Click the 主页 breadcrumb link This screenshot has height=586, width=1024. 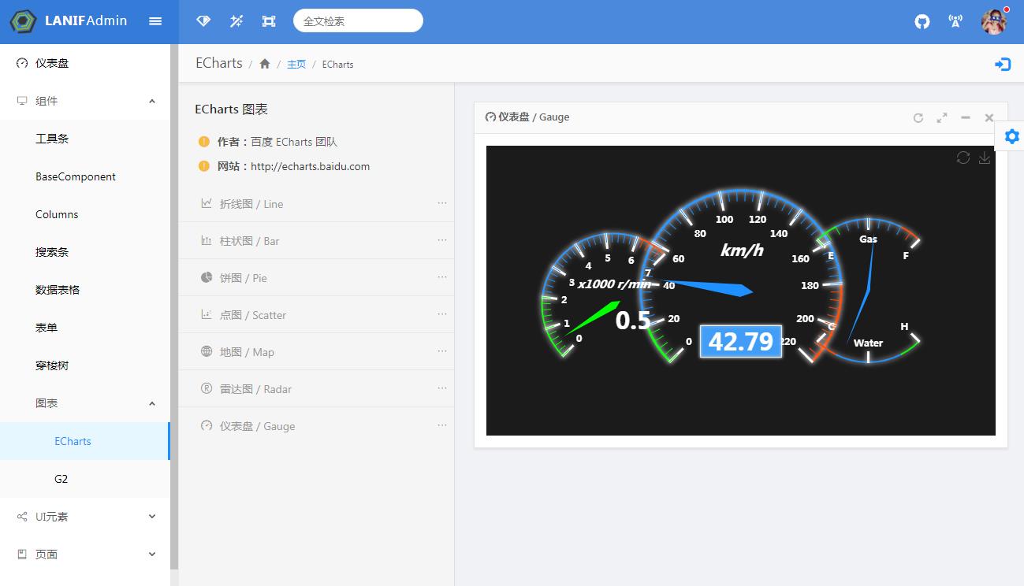(x=296, y=65)
